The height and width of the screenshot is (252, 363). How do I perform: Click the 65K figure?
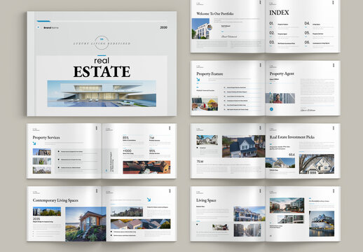[292, 155]
